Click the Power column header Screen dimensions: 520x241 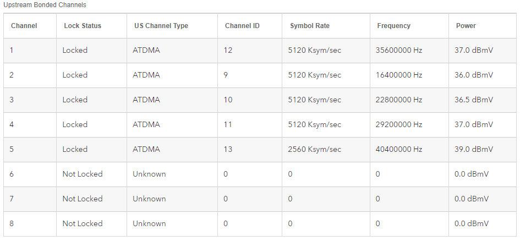(466, 26)
